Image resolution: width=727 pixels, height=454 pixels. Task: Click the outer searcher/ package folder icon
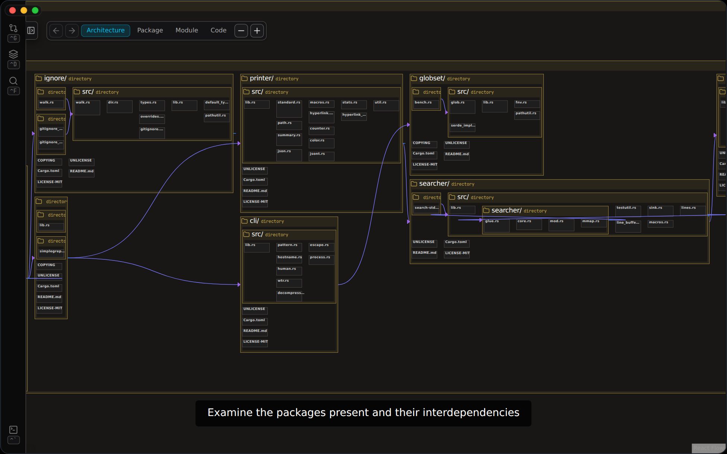(414, 184)
